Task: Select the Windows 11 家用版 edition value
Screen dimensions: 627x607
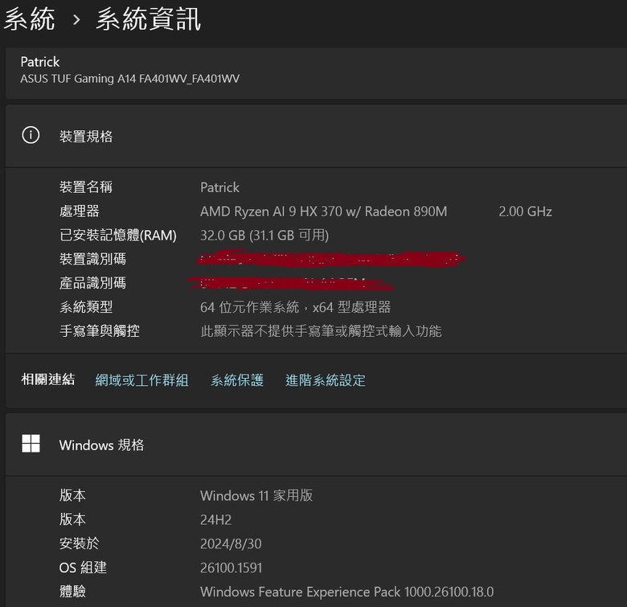Action: tap(256, 496)
